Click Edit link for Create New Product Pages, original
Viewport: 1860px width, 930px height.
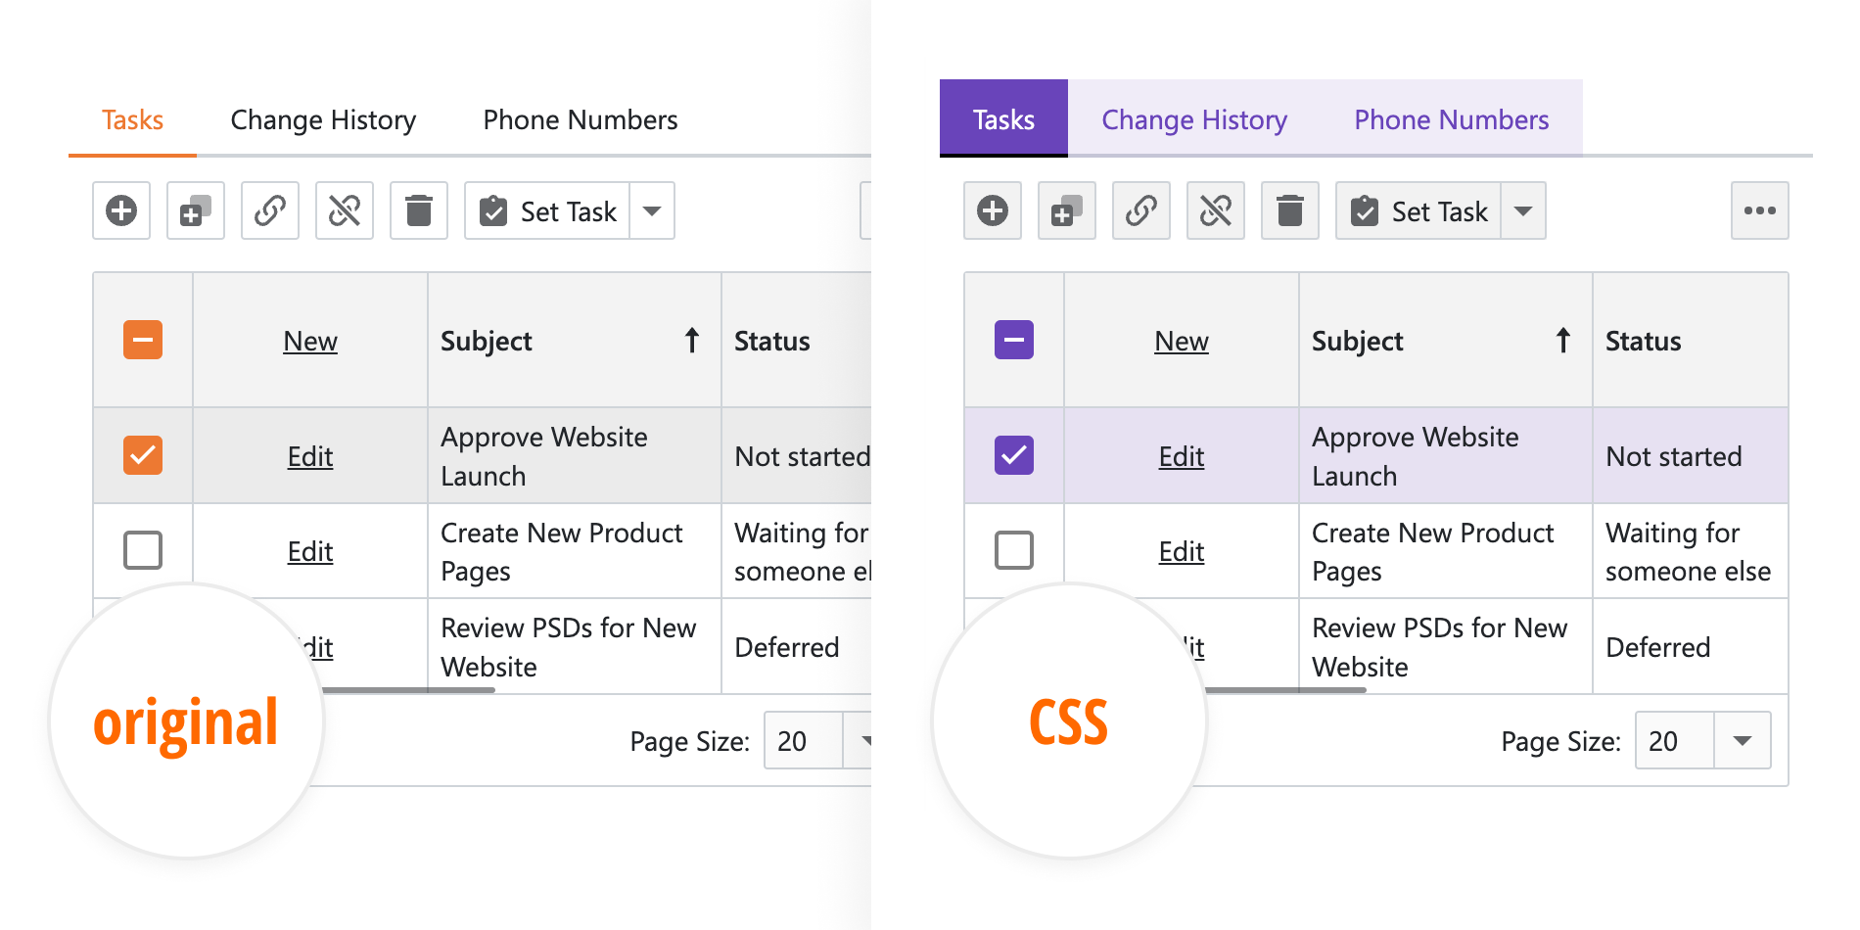tap(310, 551)
